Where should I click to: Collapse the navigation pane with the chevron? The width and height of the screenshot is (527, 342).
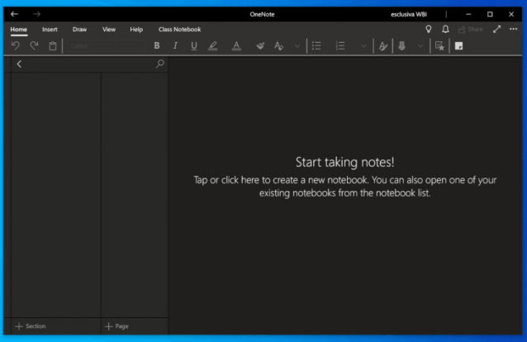pos(19,64)
